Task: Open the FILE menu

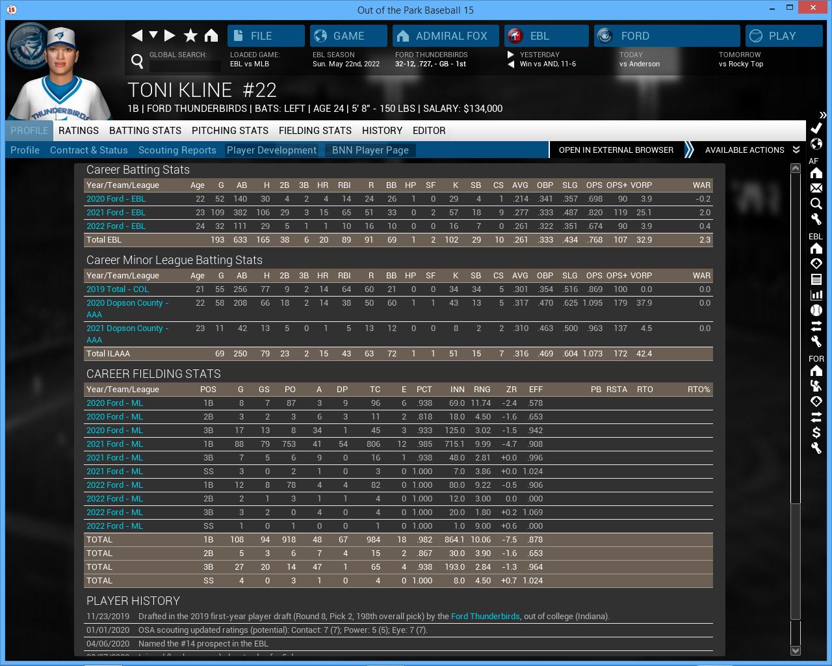Action: [266, 36]
